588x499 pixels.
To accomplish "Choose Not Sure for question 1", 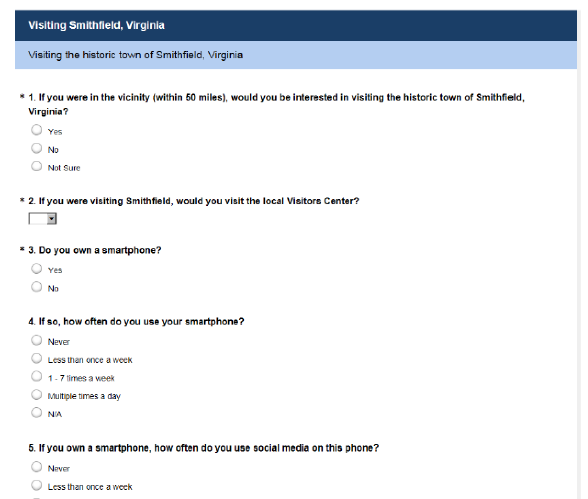I will [x=36, y=166].
